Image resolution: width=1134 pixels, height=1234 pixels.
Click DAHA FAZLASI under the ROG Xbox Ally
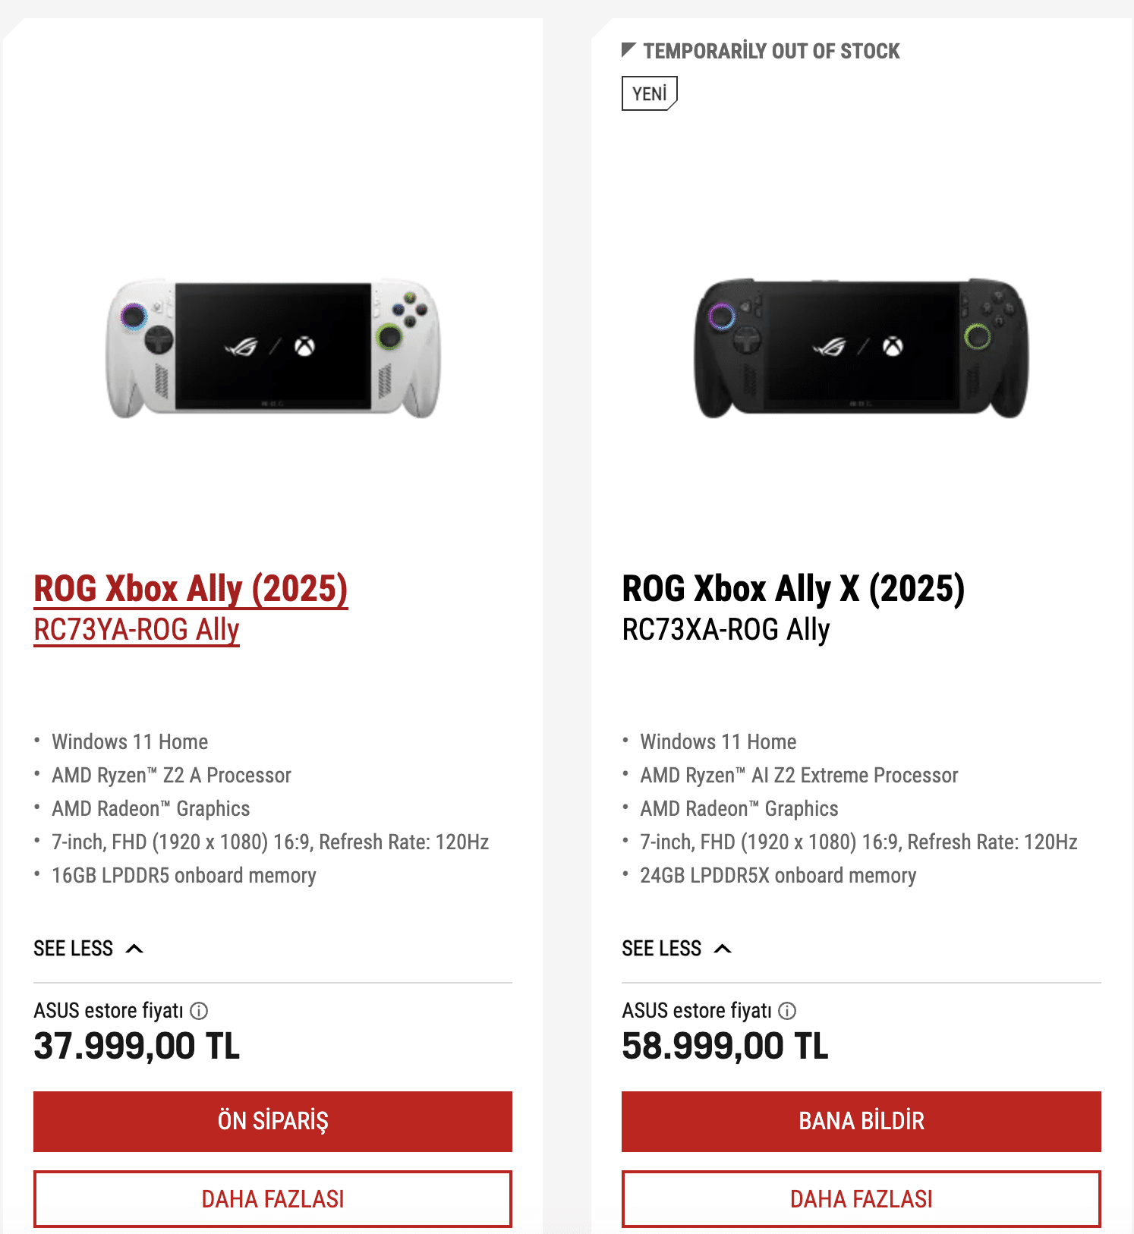pos(272,1199)
